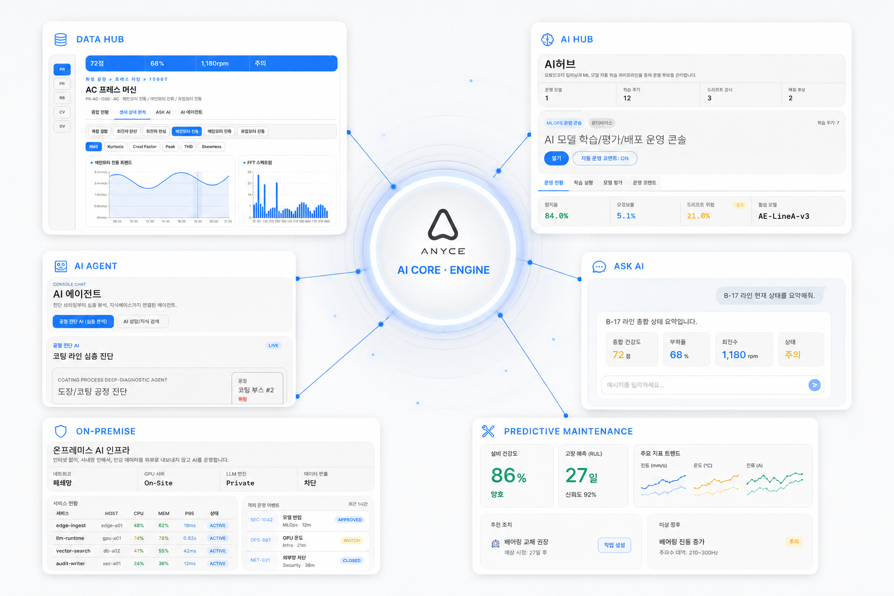894x596 pixels.
Task: Click the 코팅 부스 #2 process card
Action: [257, 388]
